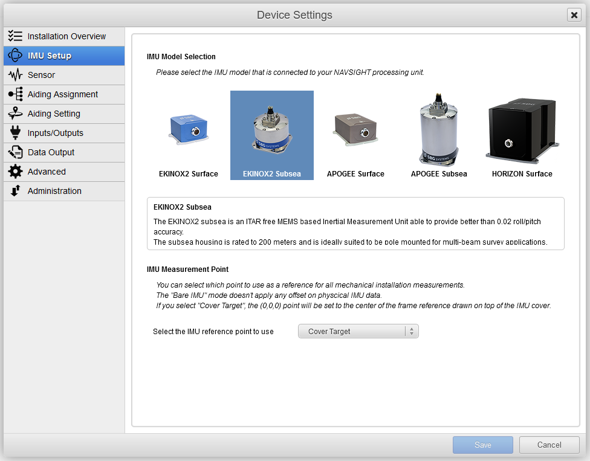Image resolution: width=590 pixels, height=461 pixels.
Task: Click the Administration arrows icon
Action: [15, 191]
